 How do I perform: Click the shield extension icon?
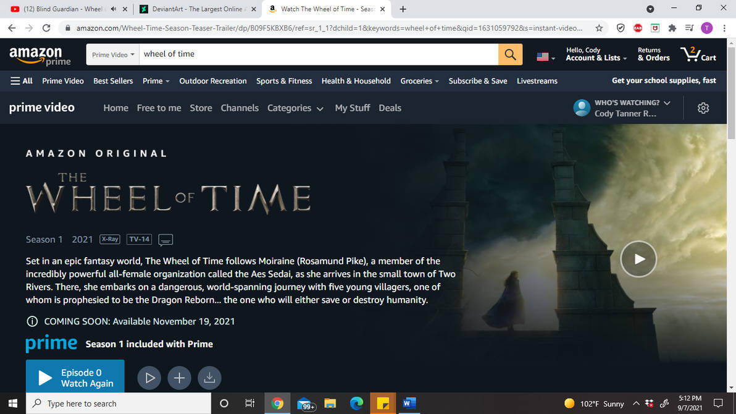[x=621, y=28]
